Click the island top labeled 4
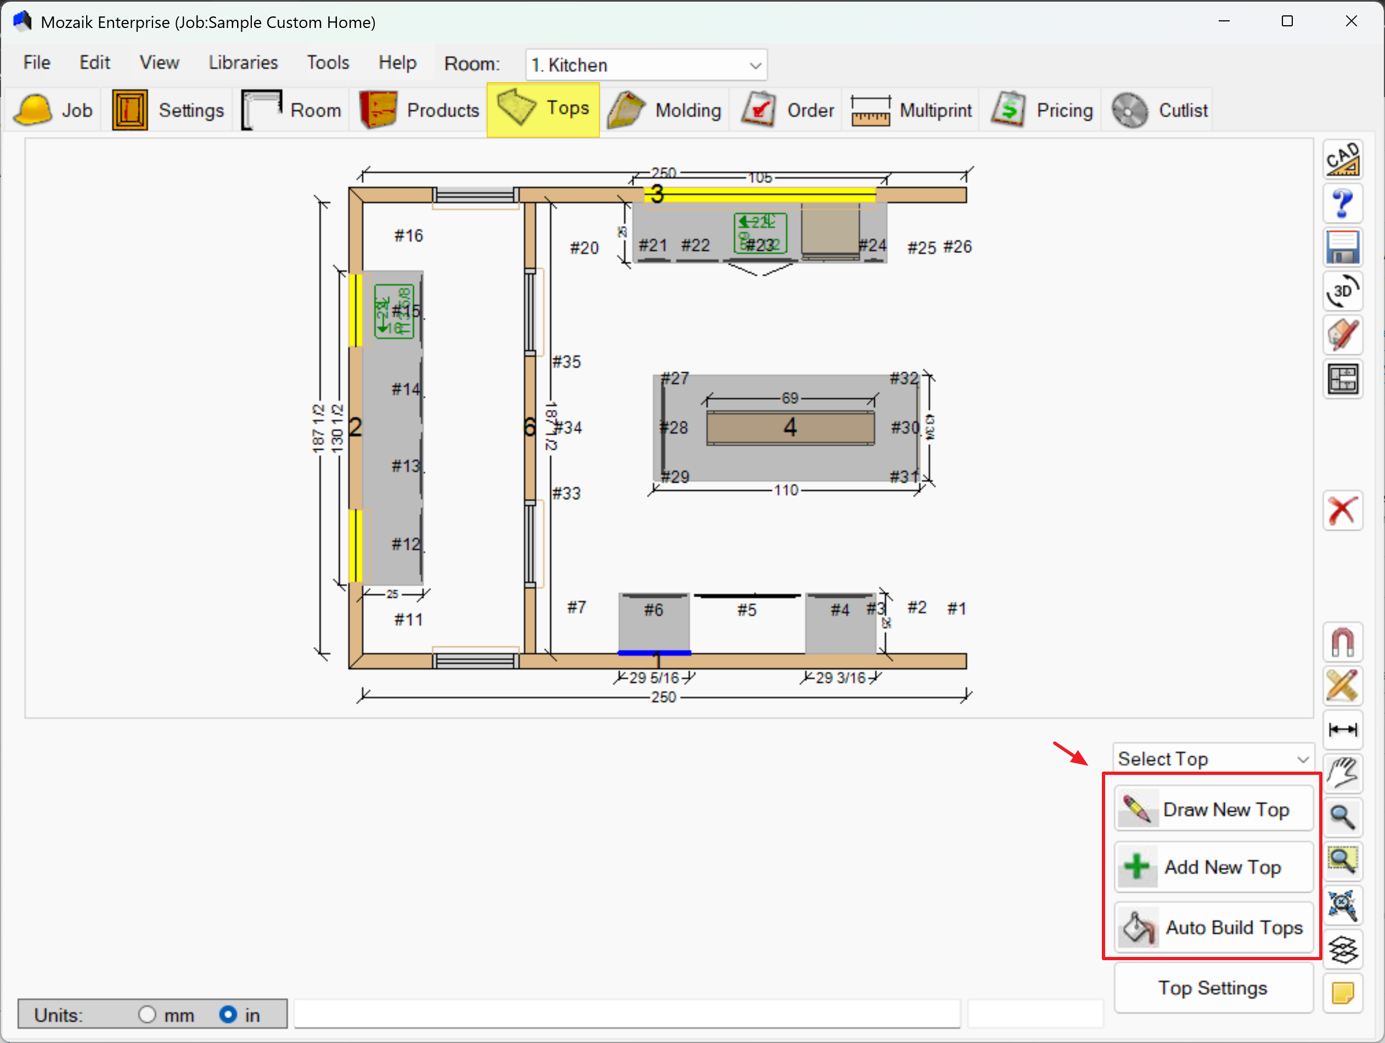The width and height of the screenshot is (1385, 1043). click(790, 428)
